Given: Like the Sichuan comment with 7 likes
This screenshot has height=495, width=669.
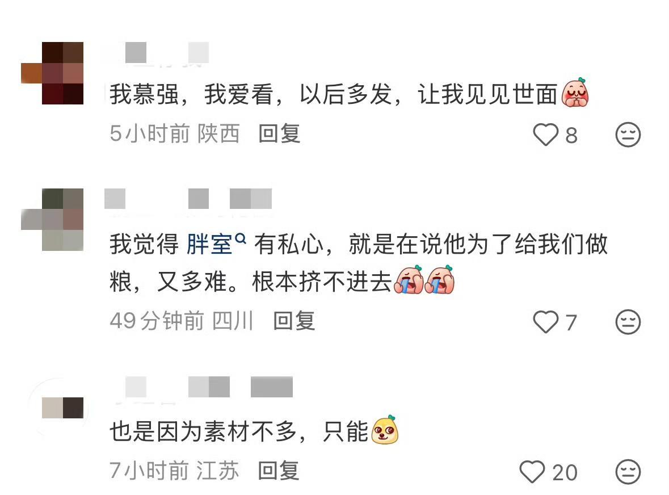Looking at the screenshot, I should (545, 322).
